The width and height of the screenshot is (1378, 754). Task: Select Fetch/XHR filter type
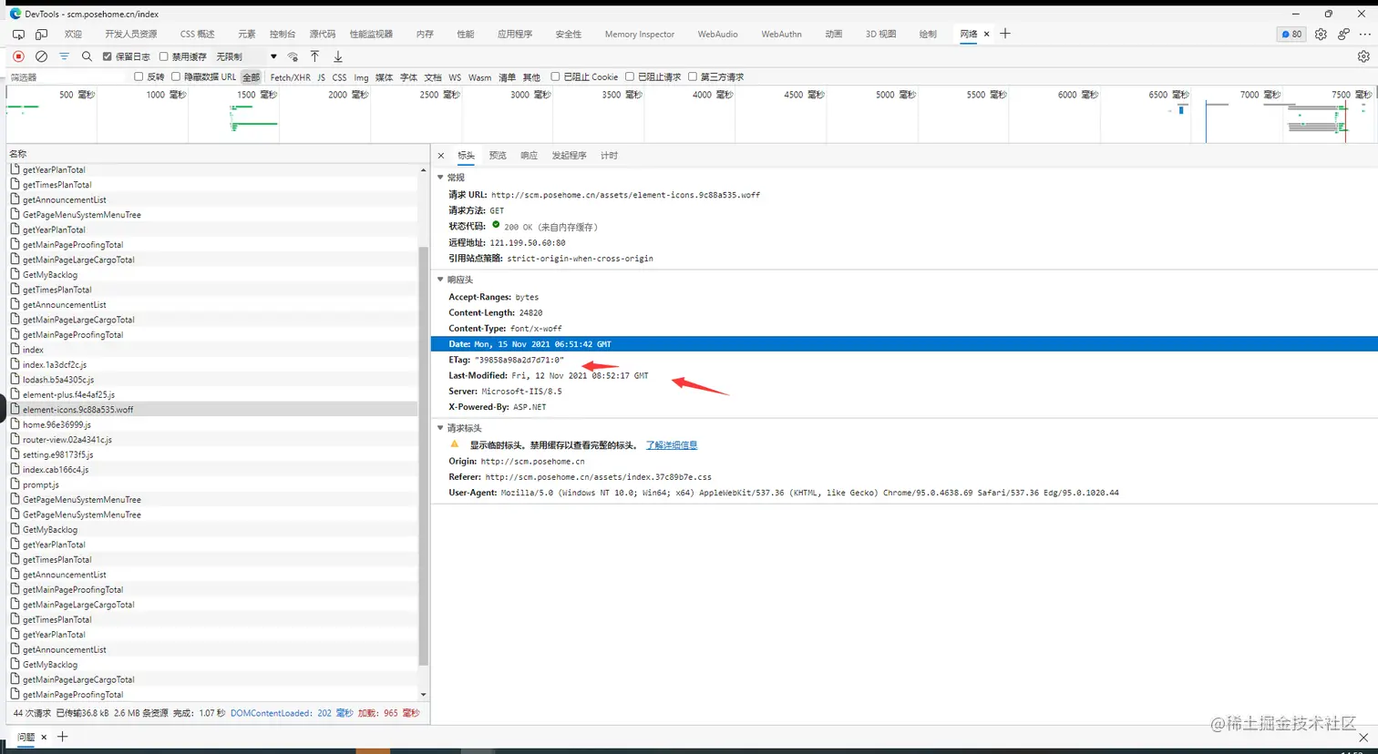tap(290, 77)
